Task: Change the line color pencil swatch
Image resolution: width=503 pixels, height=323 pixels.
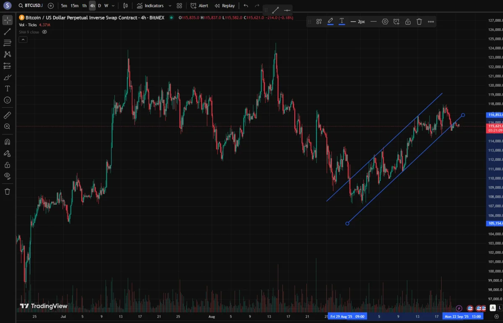Action: pyautogui.click(x=330, y=21)
